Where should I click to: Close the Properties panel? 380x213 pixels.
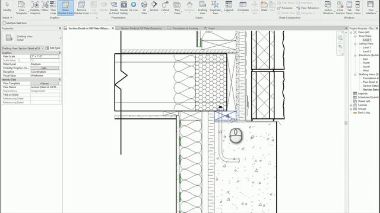pyautogui.click(x=60, y=28)
